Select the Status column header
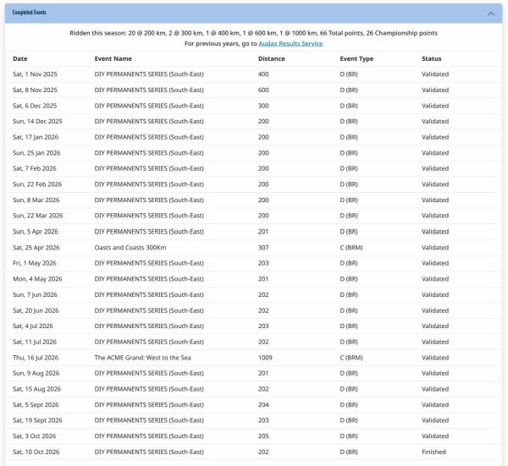This screenshot has height=466, width=508. (x=431, y=58)
